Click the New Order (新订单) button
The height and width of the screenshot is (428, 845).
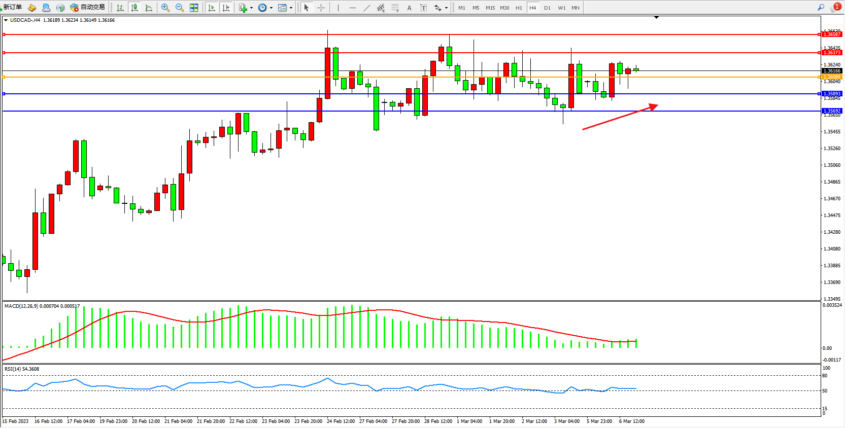pyautogui.click(x=12, y=8)
